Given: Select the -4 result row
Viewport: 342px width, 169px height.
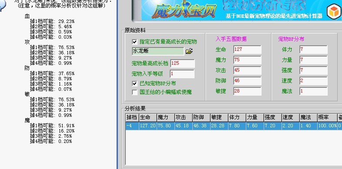Looking at the screenshot, I should point(234,126).
